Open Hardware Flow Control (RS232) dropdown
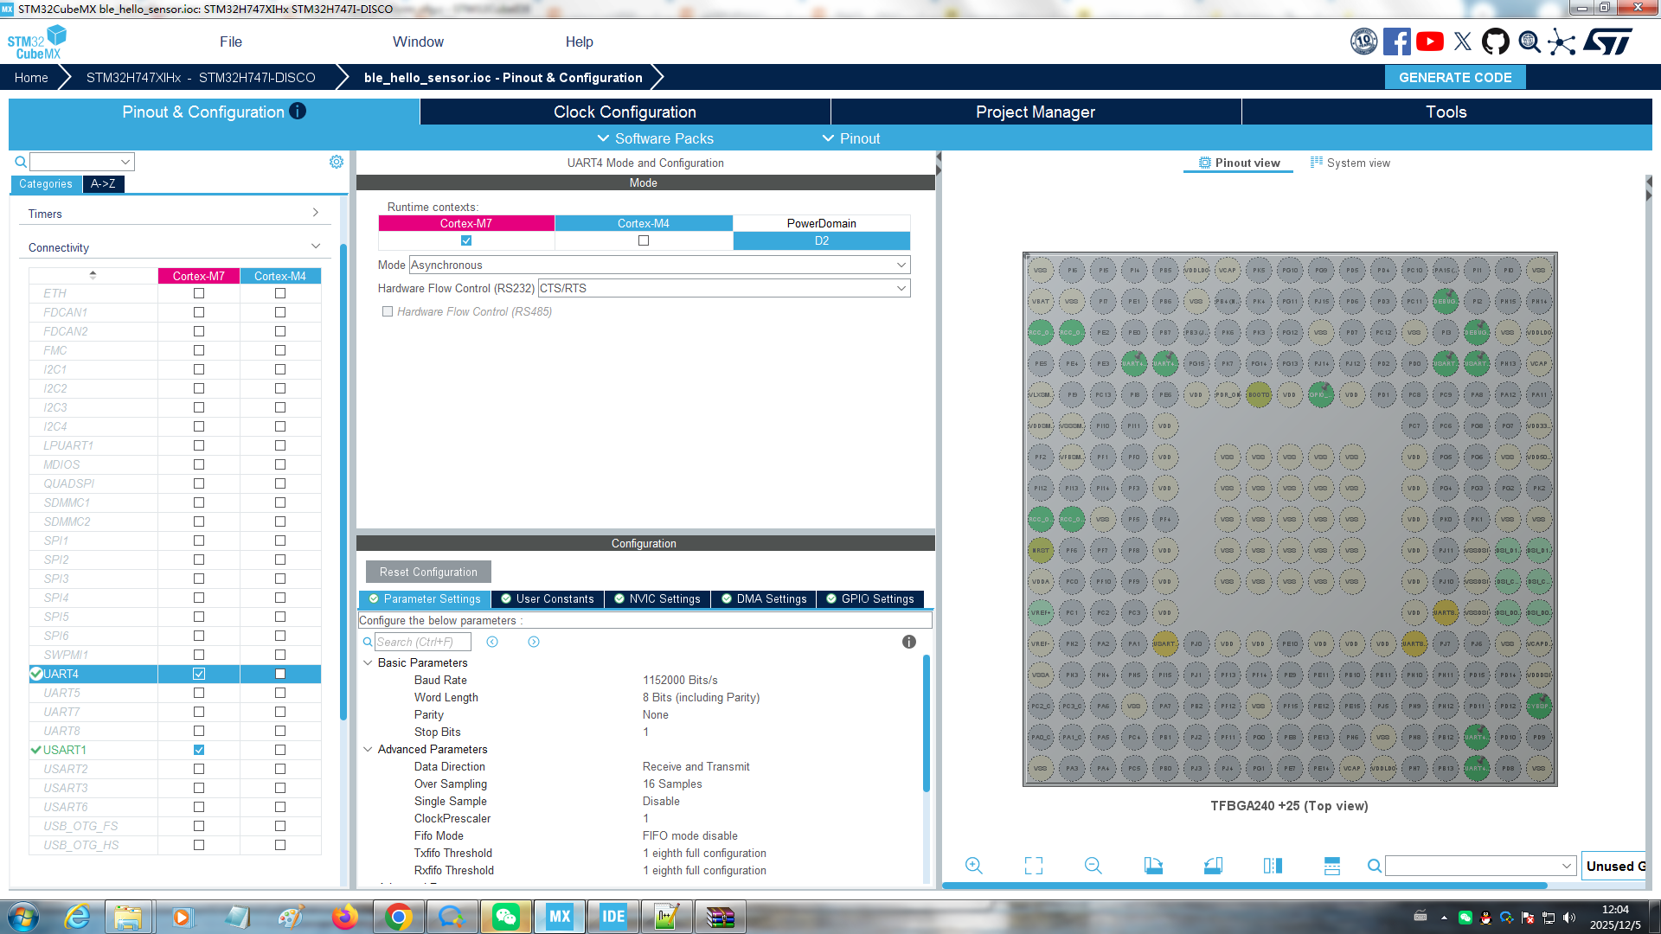The image size is (1661, 934). (723, 288)
